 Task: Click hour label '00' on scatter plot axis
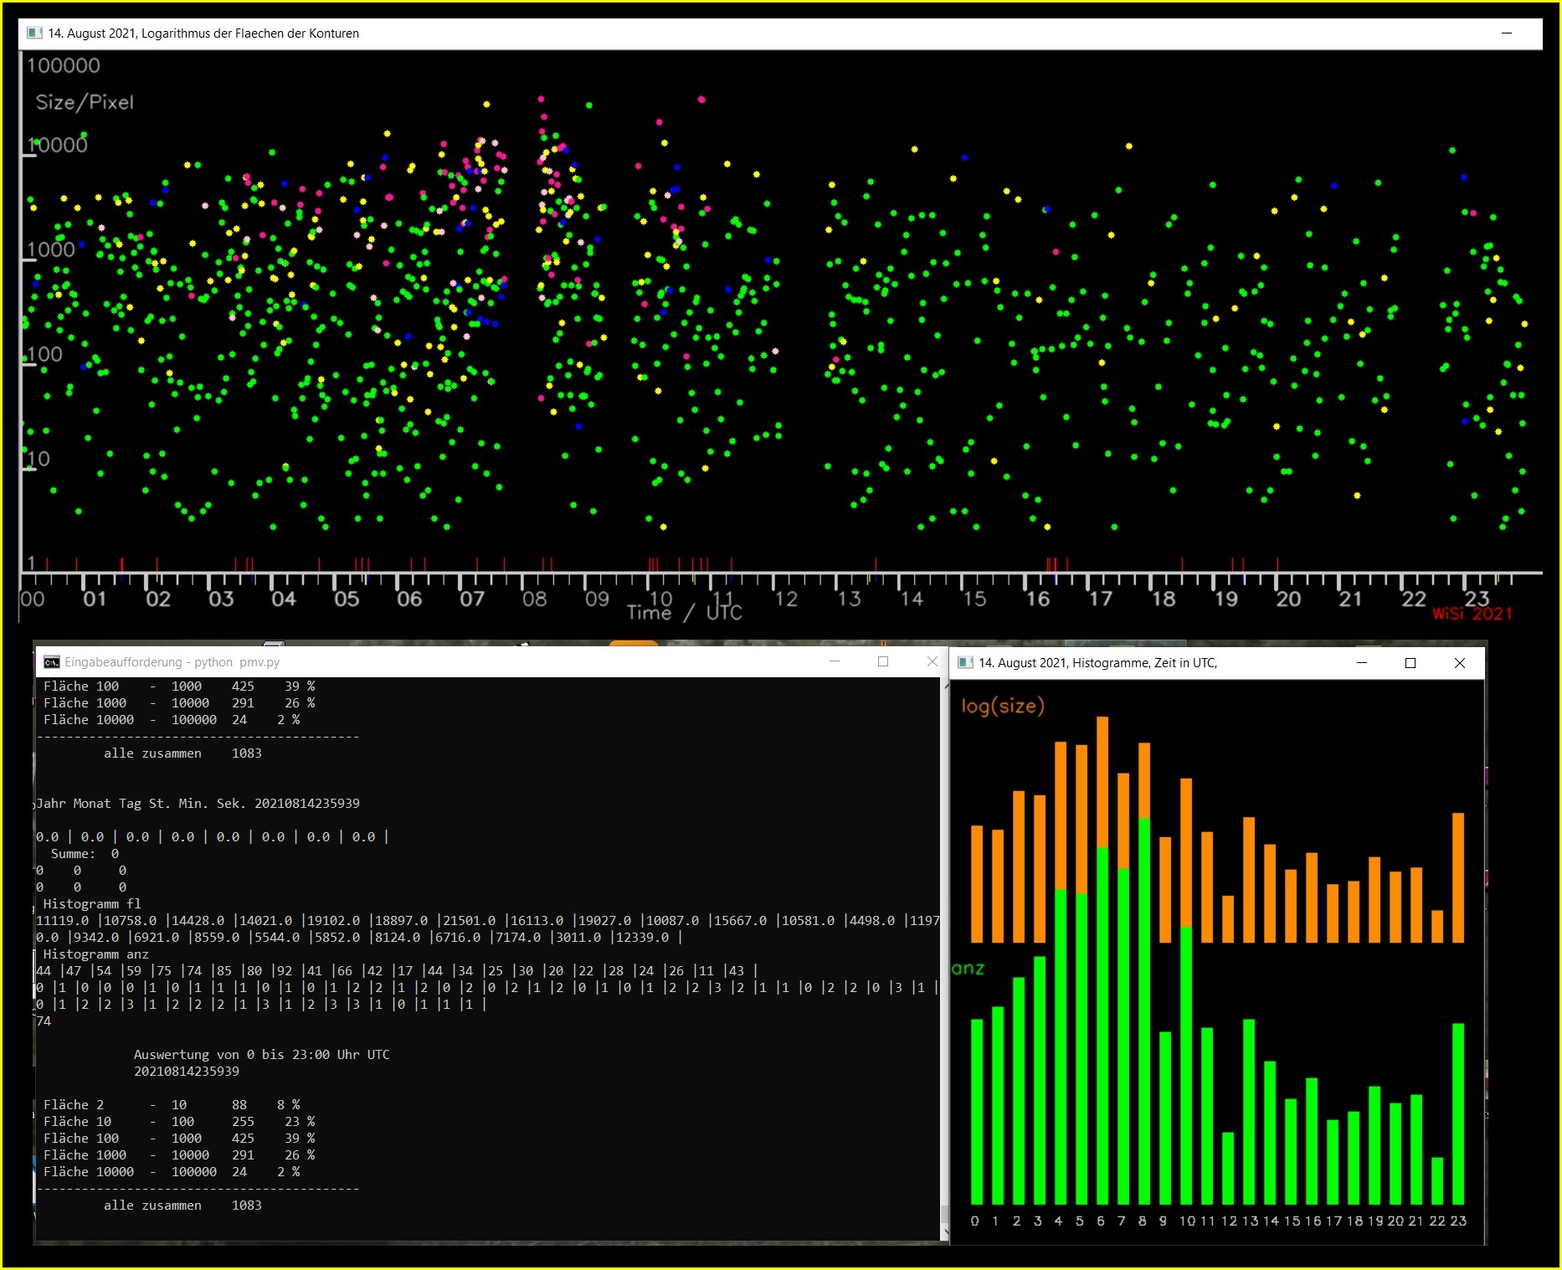coord(33,599)
